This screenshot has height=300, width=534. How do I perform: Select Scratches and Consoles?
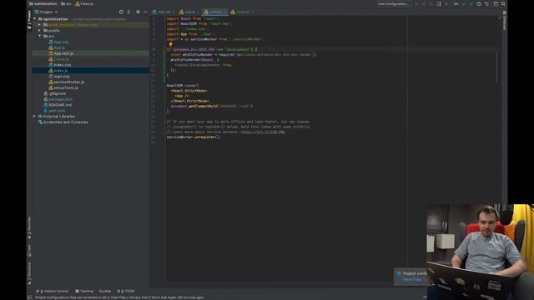[63, 122]
